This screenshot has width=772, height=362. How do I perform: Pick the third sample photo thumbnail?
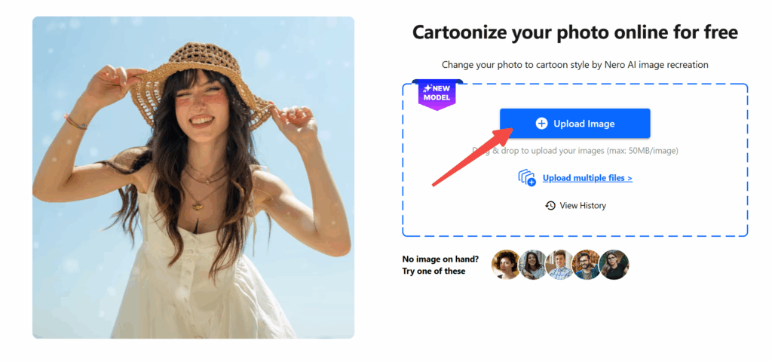560,265
